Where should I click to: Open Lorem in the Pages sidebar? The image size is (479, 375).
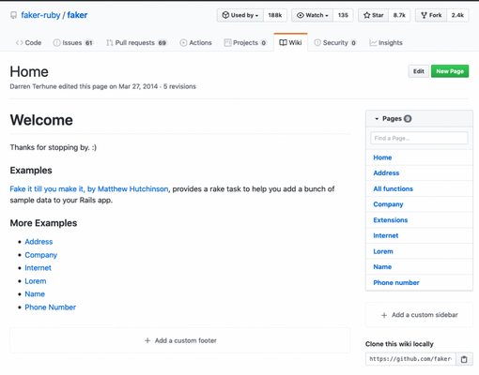(x=383, y=251)
